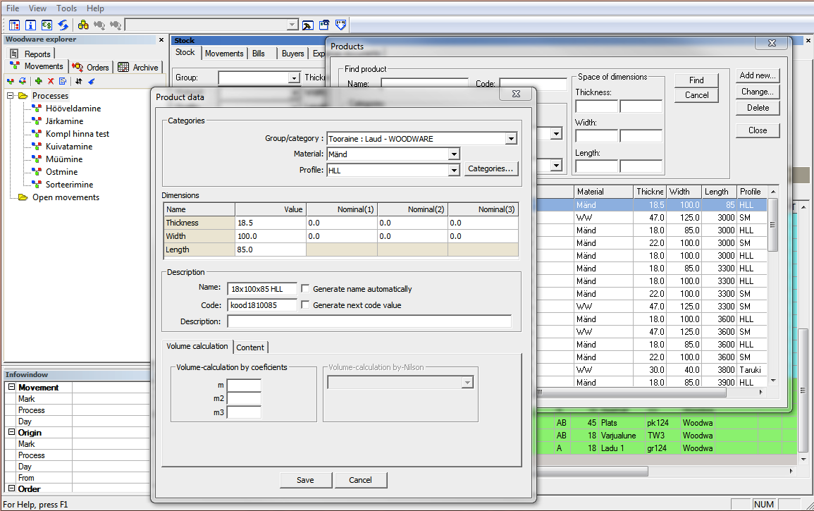Collapse the Origin section in Infowindow
The width and height of the screenshot is (814, 511).
tap(11, 432)
